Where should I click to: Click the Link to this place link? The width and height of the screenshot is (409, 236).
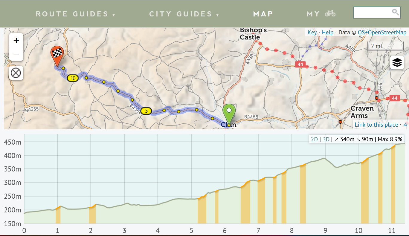[x=376, y=125]
